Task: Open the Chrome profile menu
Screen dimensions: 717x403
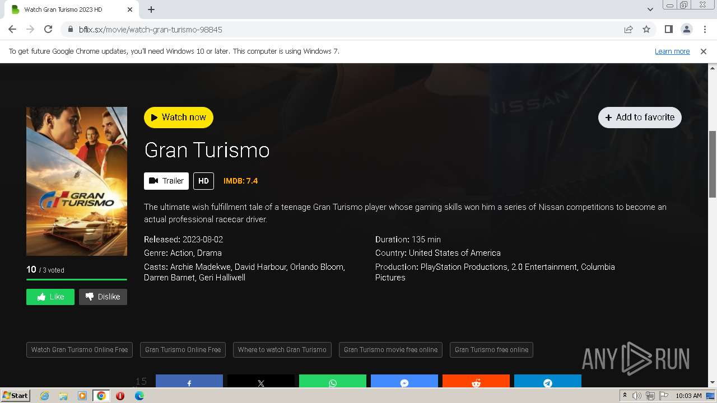Action: pos(687,29)
